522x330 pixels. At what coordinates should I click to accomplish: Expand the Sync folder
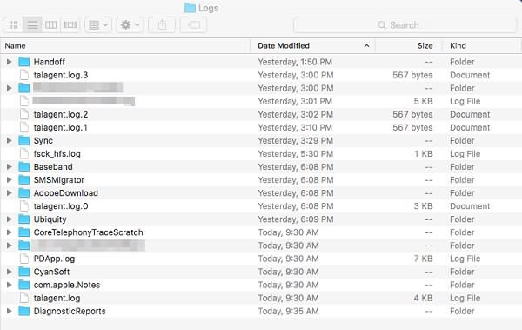(10, 140)
